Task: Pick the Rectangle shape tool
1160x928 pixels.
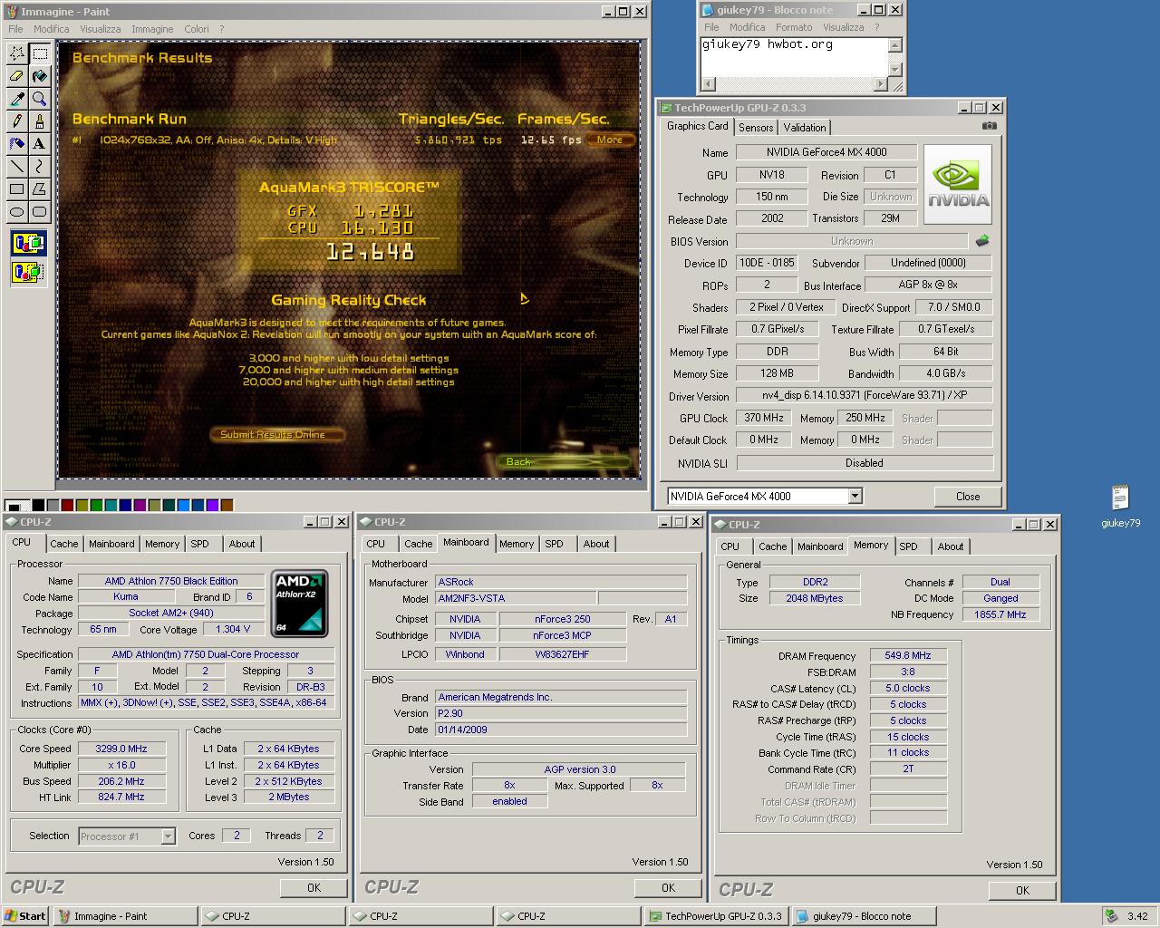Action: [x=16, y=188]
